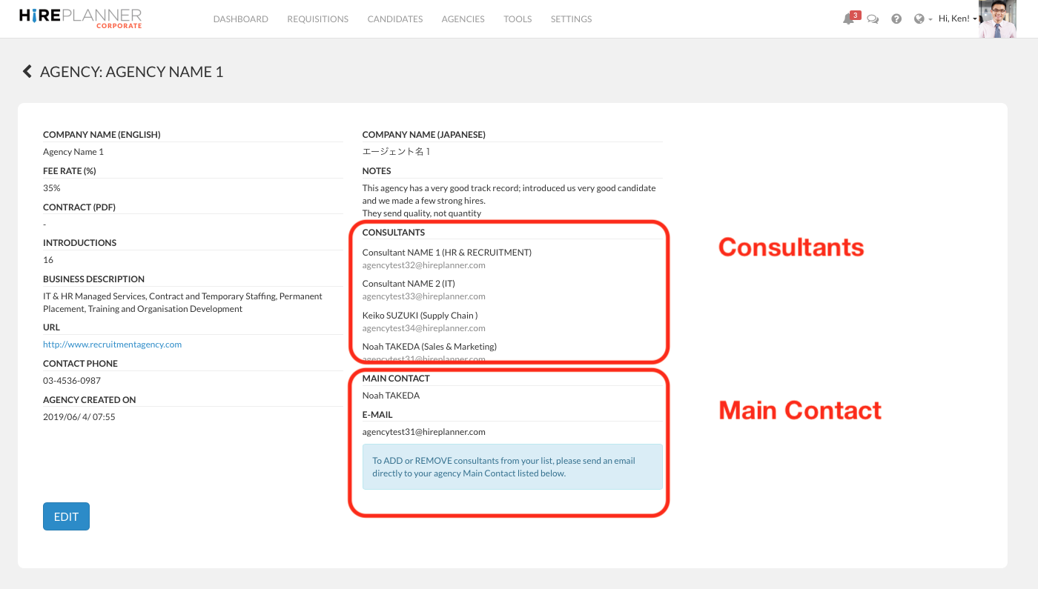This screenshot has height=589, width=1038.
Task: Open the notifications bell icon
Action: click(849, 19)
